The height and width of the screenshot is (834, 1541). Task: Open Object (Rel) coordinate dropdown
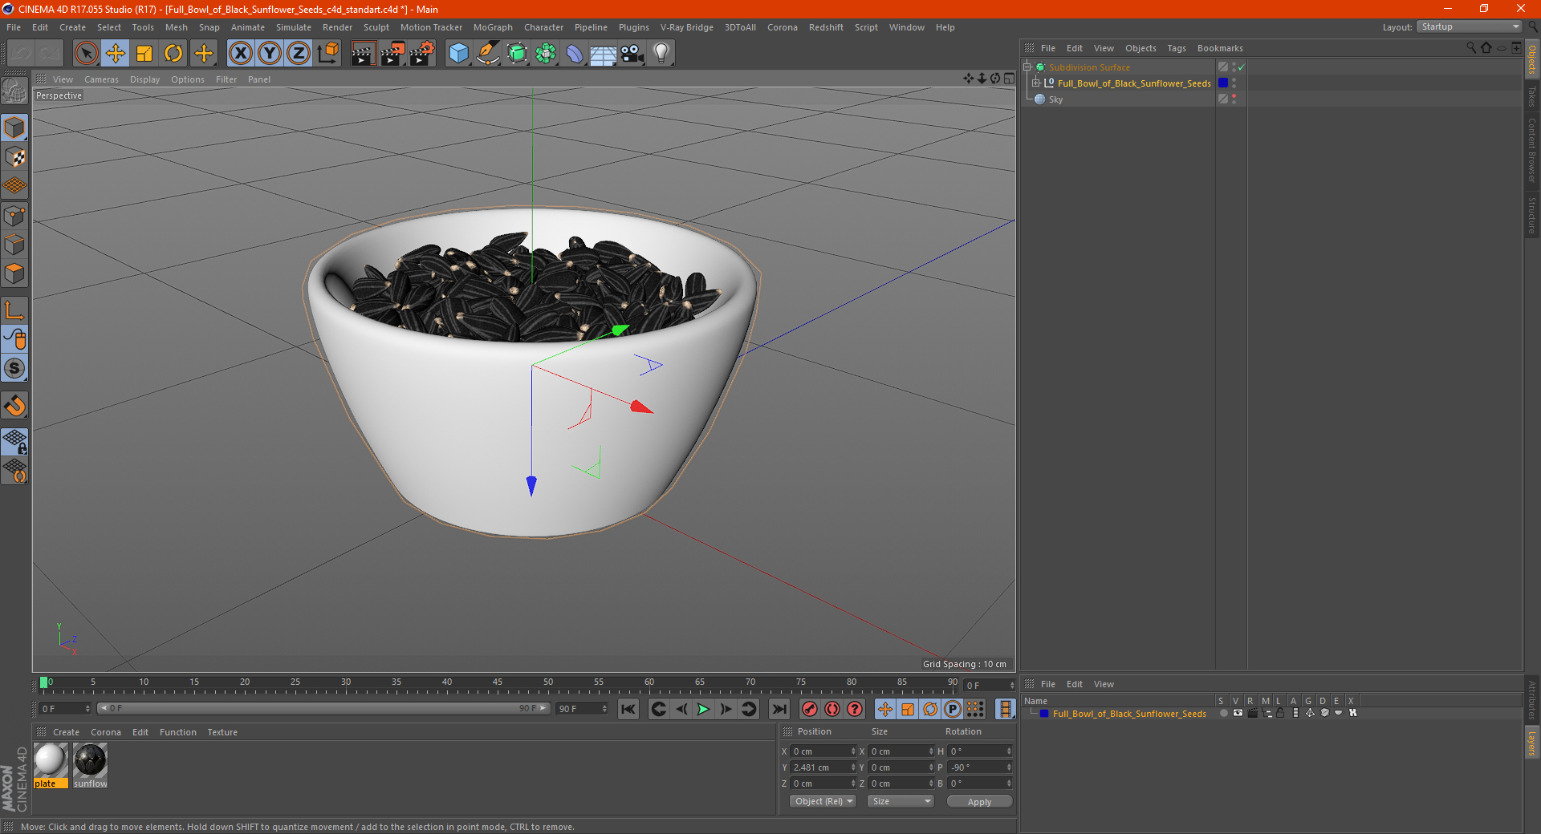click(823, 801)
